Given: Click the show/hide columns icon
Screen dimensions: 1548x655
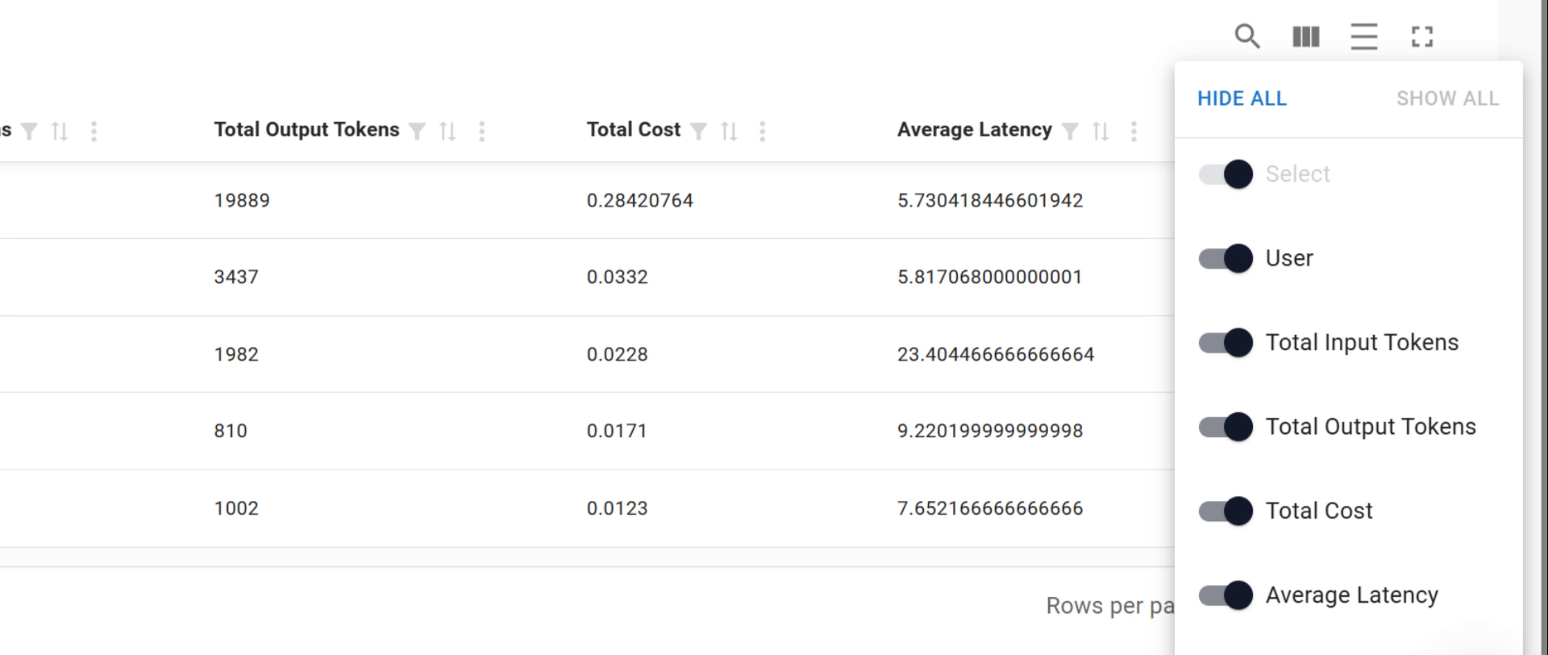Looking at the screenshot, I should [x=1305, y=36].
